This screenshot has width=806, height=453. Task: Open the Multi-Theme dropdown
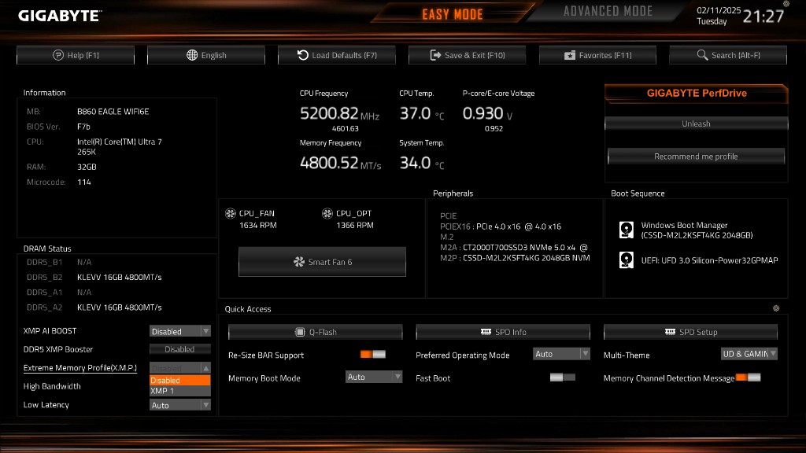(749, 354)
